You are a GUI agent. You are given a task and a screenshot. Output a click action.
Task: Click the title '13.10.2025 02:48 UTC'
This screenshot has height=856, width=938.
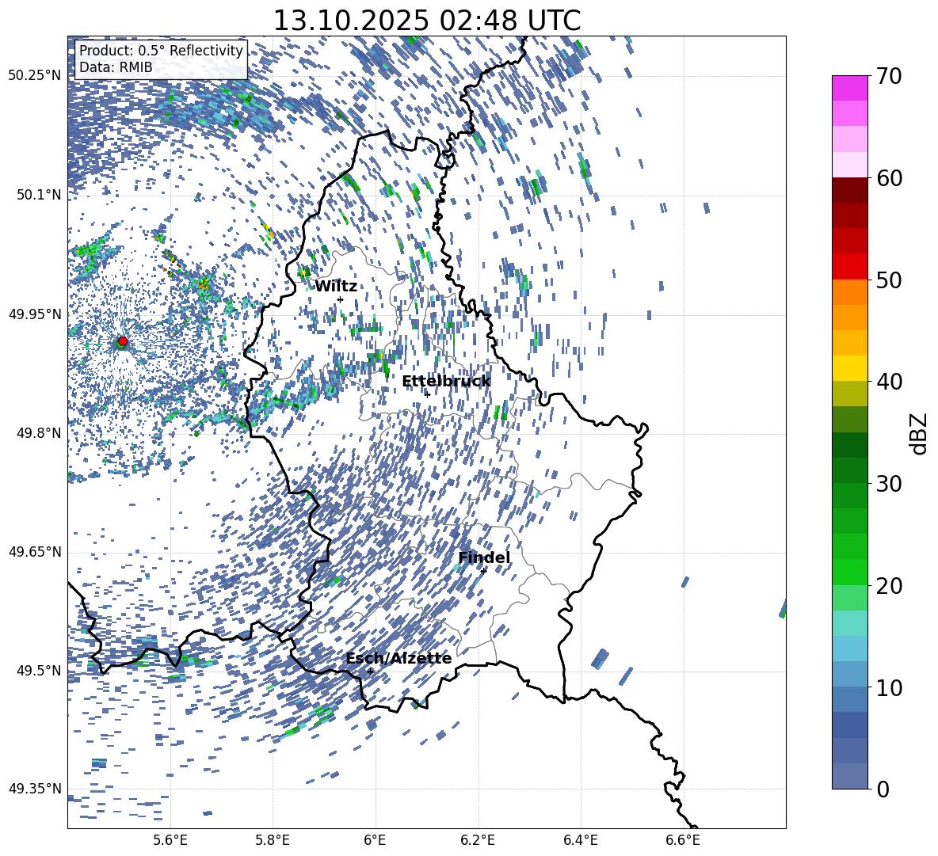click(426, 21)
